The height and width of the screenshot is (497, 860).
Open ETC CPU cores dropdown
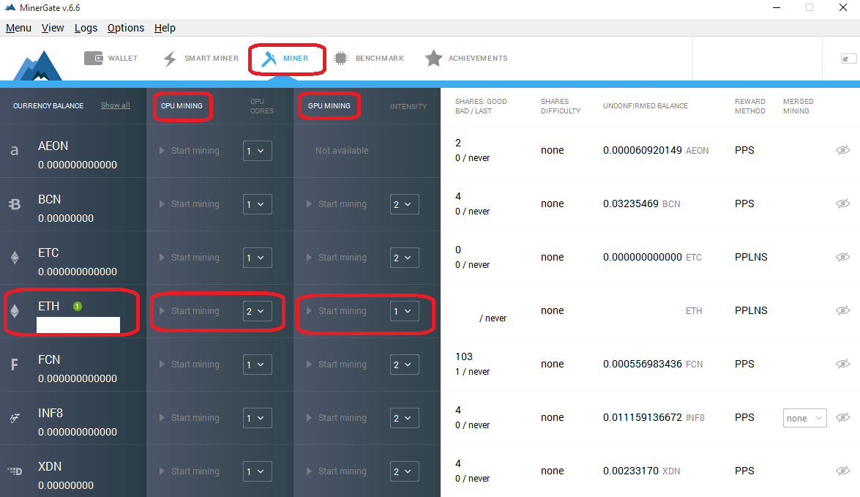[257, 258]
